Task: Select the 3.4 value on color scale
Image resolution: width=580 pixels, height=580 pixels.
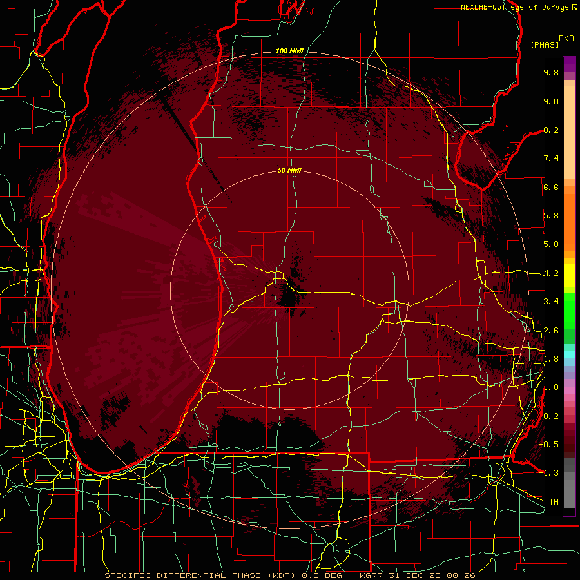Action: (551, 302)
